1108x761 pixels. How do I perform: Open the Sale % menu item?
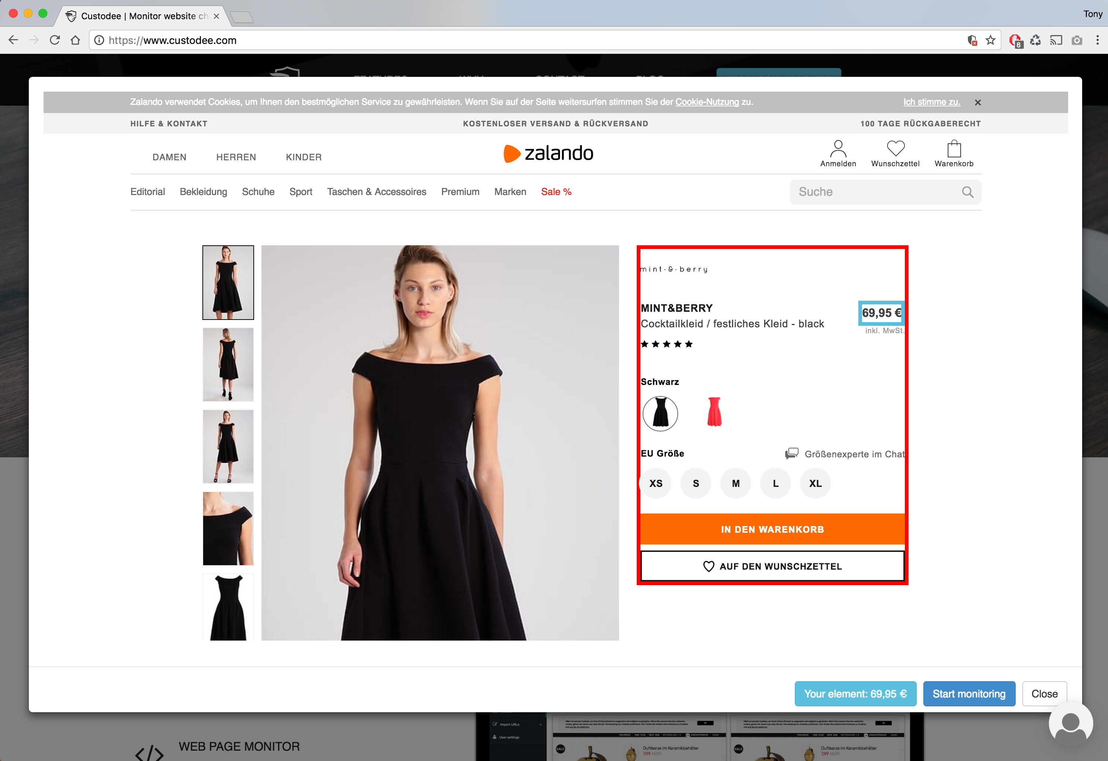(556, 192)
